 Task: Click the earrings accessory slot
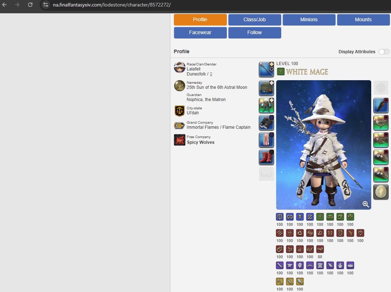pyautogui.click(x=381, y=105)
